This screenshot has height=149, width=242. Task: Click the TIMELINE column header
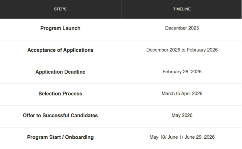[x=182, y=9]
